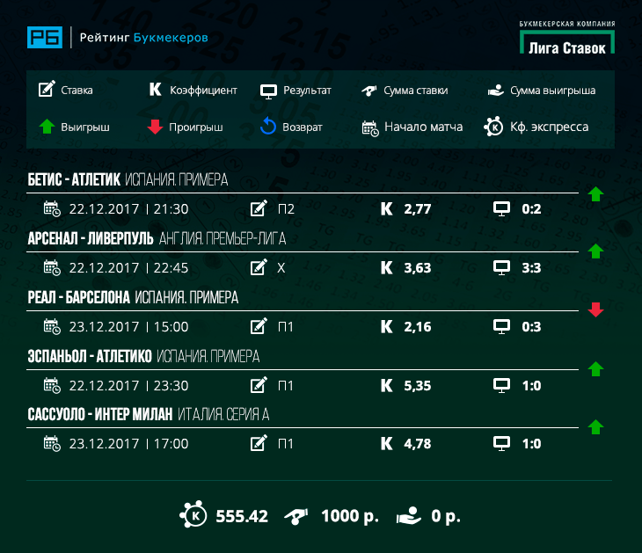Click the Лига Ставок bookmaker logo
The width and height of the screenshot is (642, 553).
567,37
